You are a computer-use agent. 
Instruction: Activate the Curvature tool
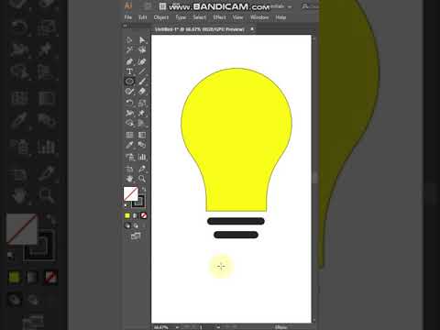(x=142, y=61)
